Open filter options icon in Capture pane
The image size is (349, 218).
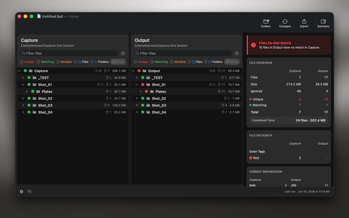[x=123, y=53]
